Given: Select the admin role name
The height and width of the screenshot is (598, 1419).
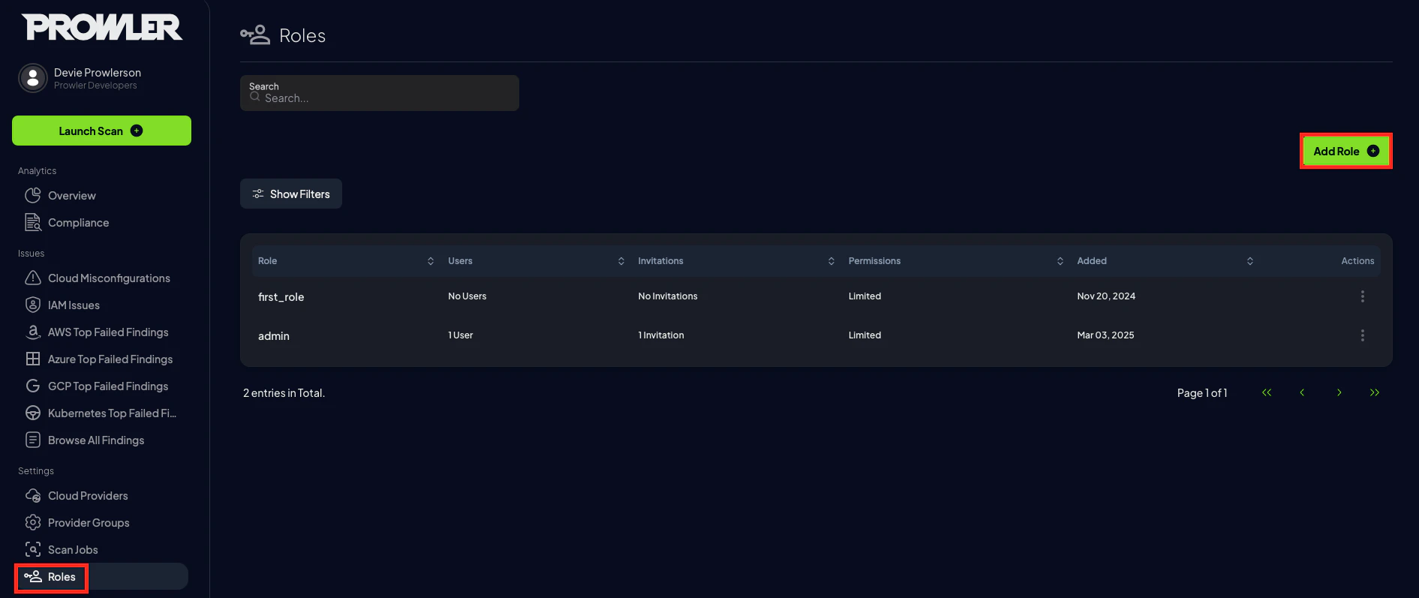Looking at the screenshot, I should [x=274, y=336].
